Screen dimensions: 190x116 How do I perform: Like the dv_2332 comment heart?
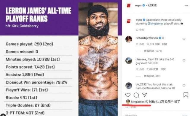(x=184, y=86)
